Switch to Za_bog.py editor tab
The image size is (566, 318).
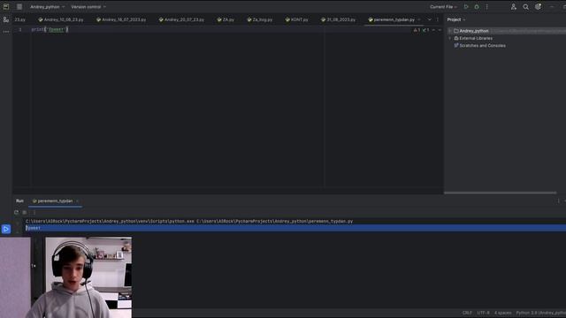click(x=260, y=19)
